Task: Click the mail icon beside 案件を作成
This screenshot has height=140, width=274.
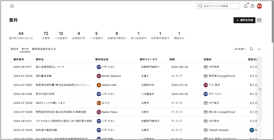Action: [259, 20]
